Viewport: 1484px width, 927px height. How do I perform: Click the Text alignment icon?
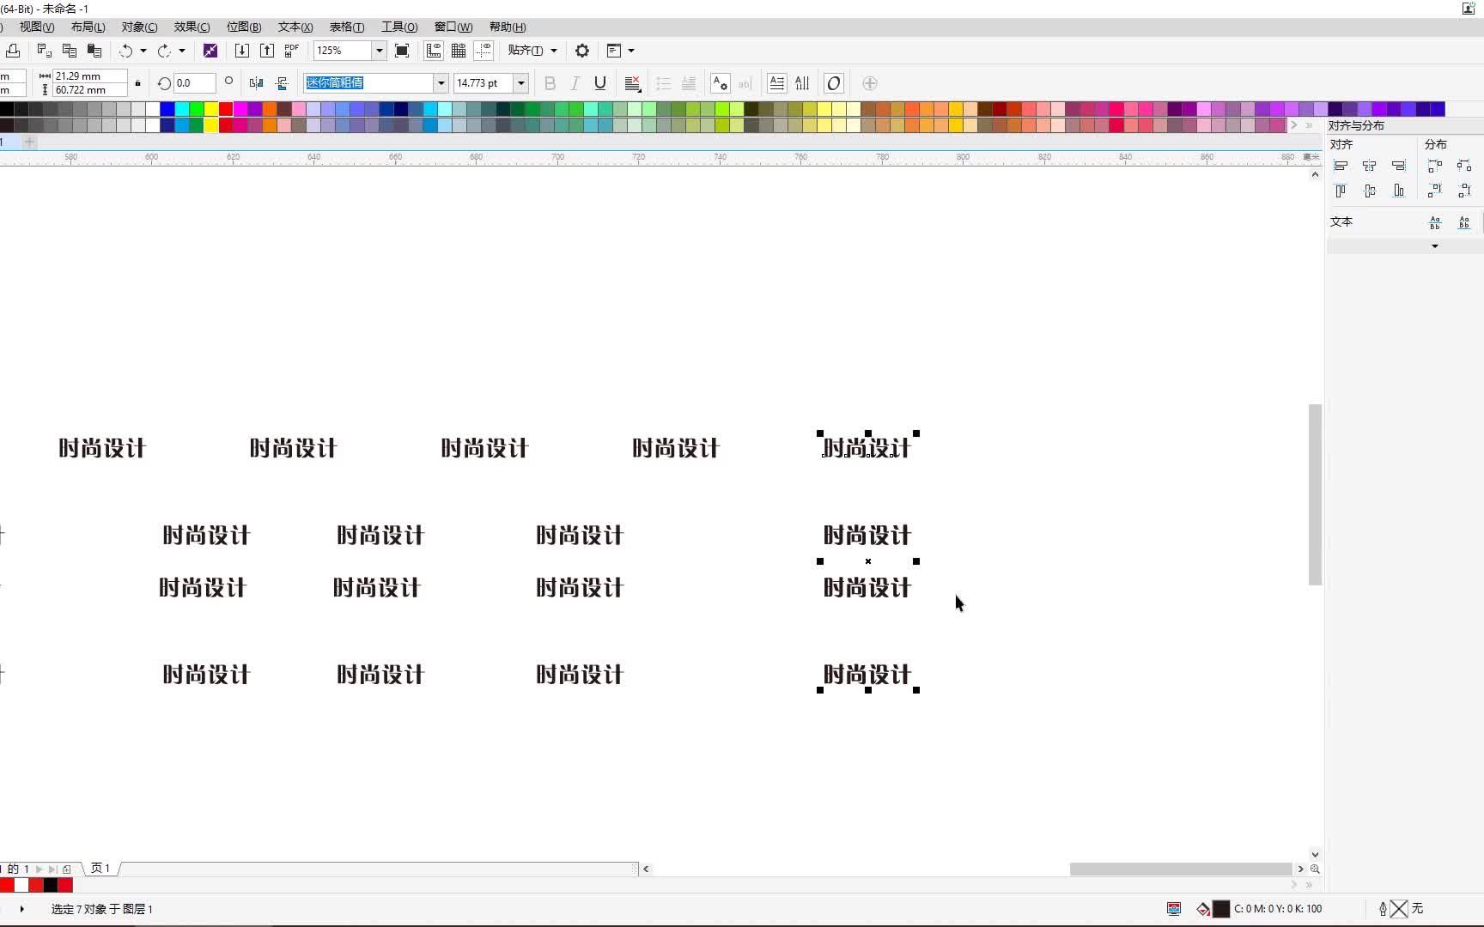pyautogui.click(x=633, y=83)
